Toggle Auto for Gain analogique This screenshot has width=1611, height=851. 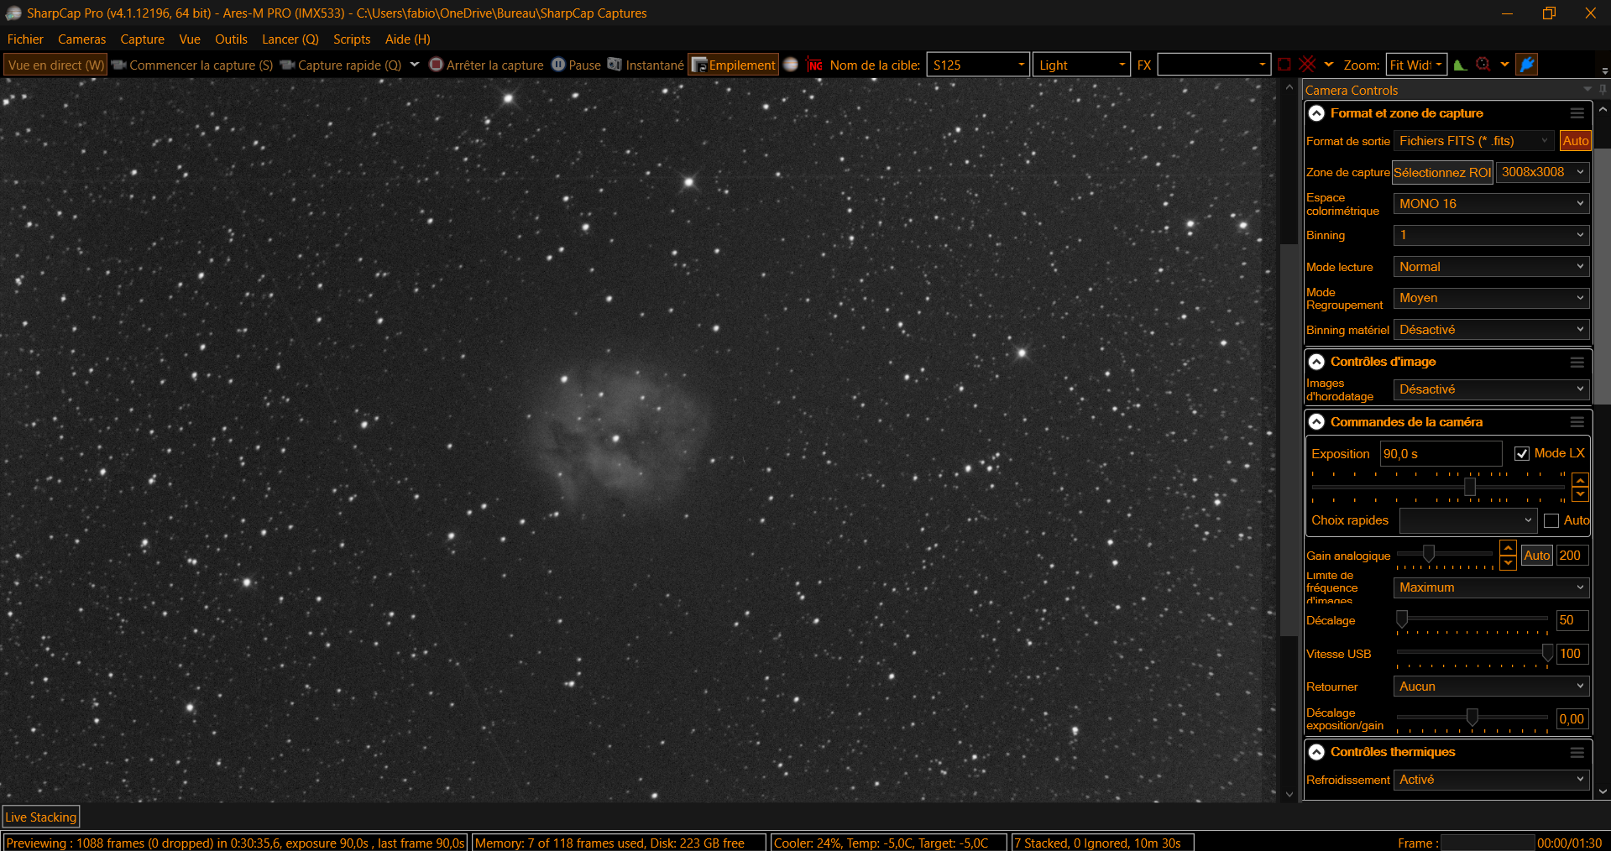point(1536,556)
